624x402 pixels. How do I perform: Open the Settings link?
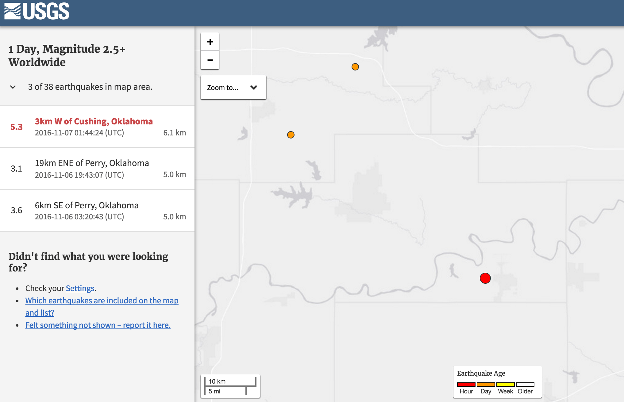point(80,288)
